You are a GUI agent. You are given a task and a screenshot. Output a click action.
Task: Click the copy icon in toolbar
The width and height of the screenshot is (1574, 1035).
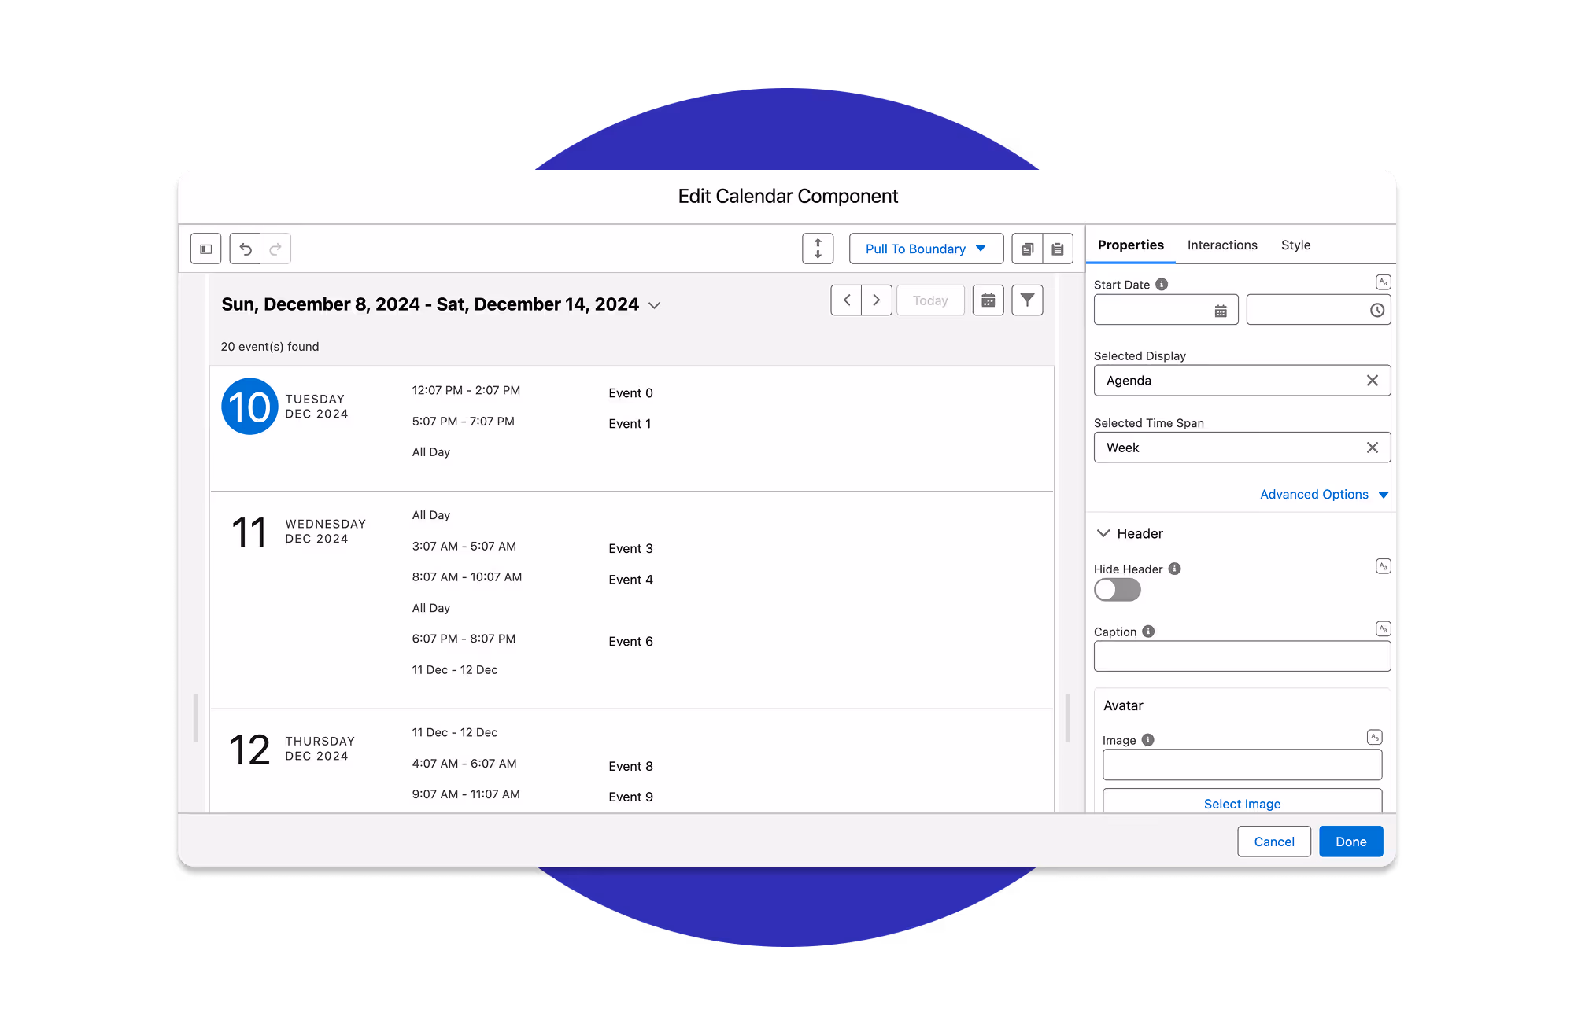(1027, 249)
